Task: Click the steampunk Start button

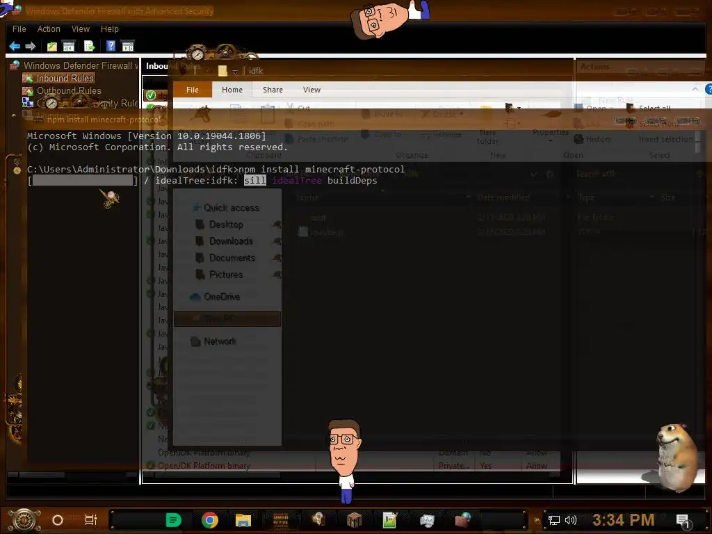Action: pos(24,520)
